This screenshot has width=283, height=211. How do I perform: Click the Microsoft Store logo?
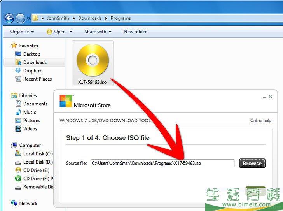[x=66, y=101]
